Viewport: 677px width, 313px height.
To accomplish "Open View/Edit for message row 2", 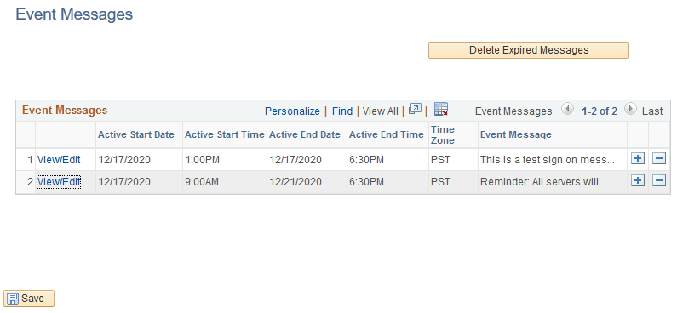I will coord(59,182).
